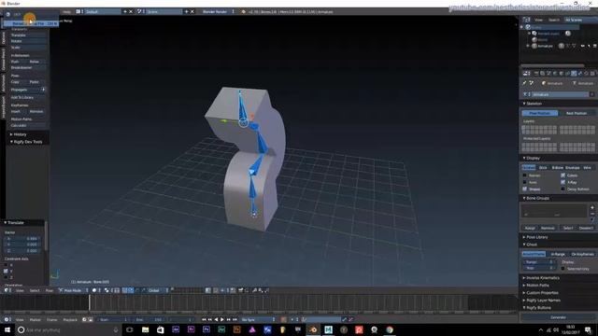Add a new scene with plus icon
The width and height of the screenshot is (598, 336).
click(x=187, y=12)
